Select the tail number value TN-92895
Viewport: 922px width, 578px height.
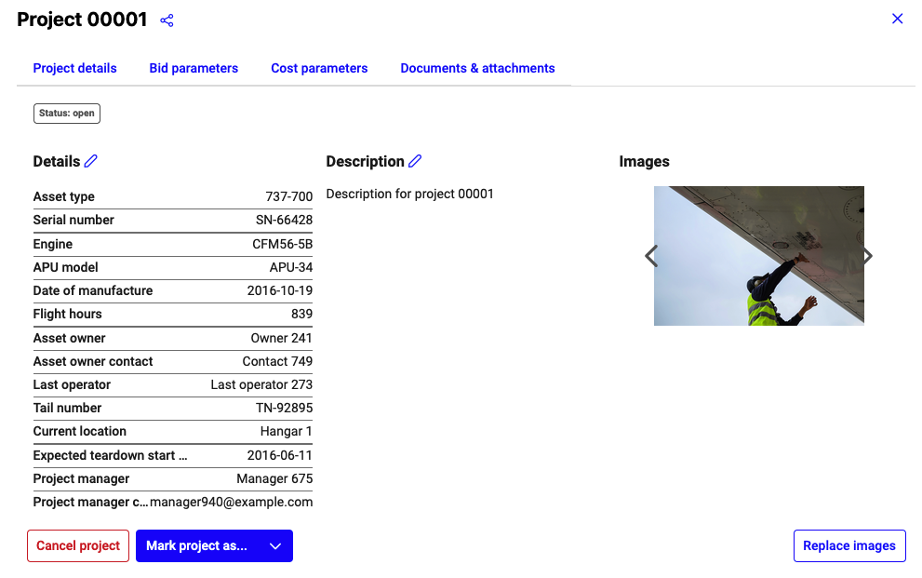pos(284,408)
